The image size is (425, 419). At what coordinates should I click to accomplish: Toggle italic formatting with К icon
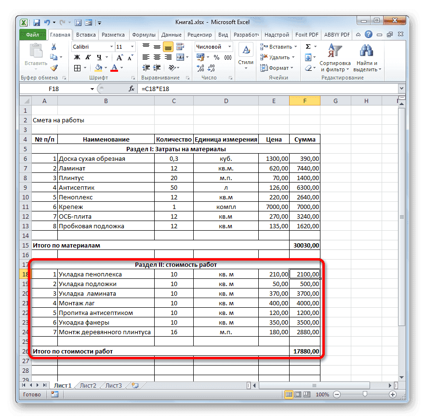88,56
